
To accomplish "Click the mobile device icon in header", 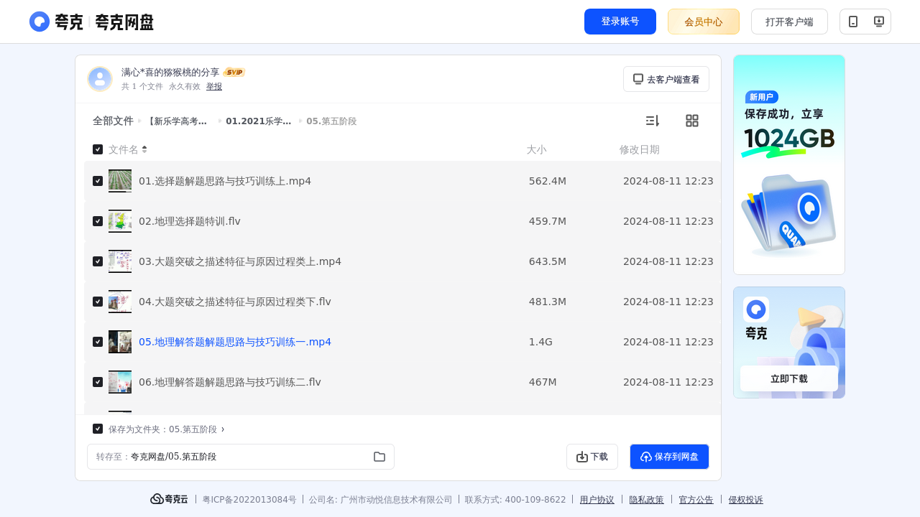I will coord(853,22).
